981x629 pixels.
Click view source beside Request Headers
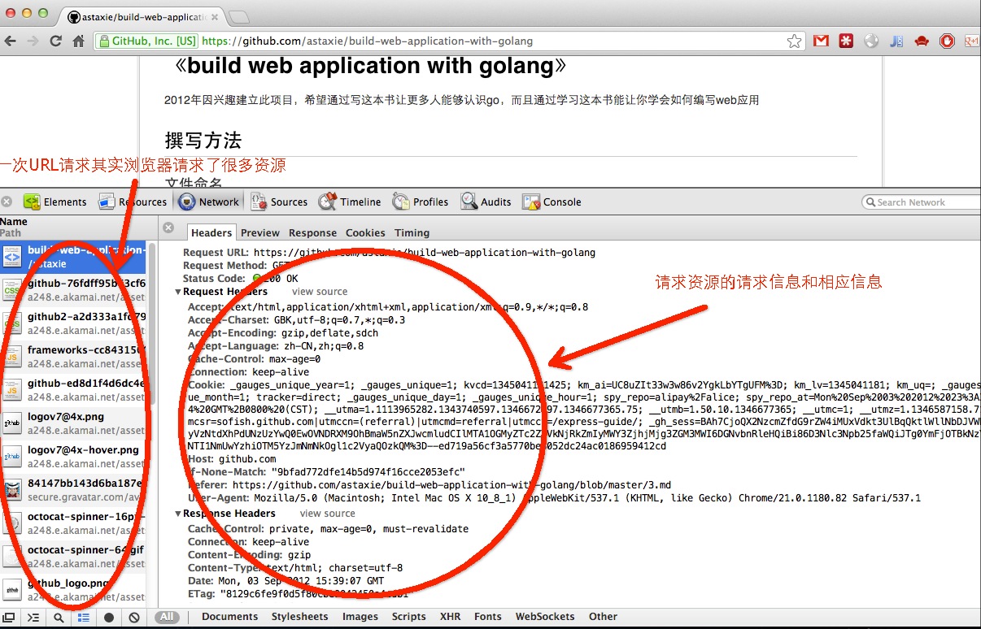320,292
